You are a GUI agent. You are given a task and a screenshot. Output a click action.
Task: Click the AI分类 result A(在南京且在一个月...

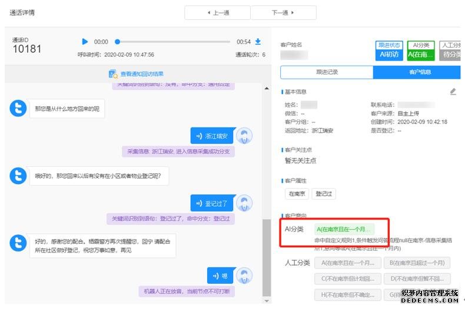point(344,229)
